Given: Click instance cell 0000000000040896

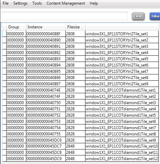Looking at the screenshot, I should [46, 78].
